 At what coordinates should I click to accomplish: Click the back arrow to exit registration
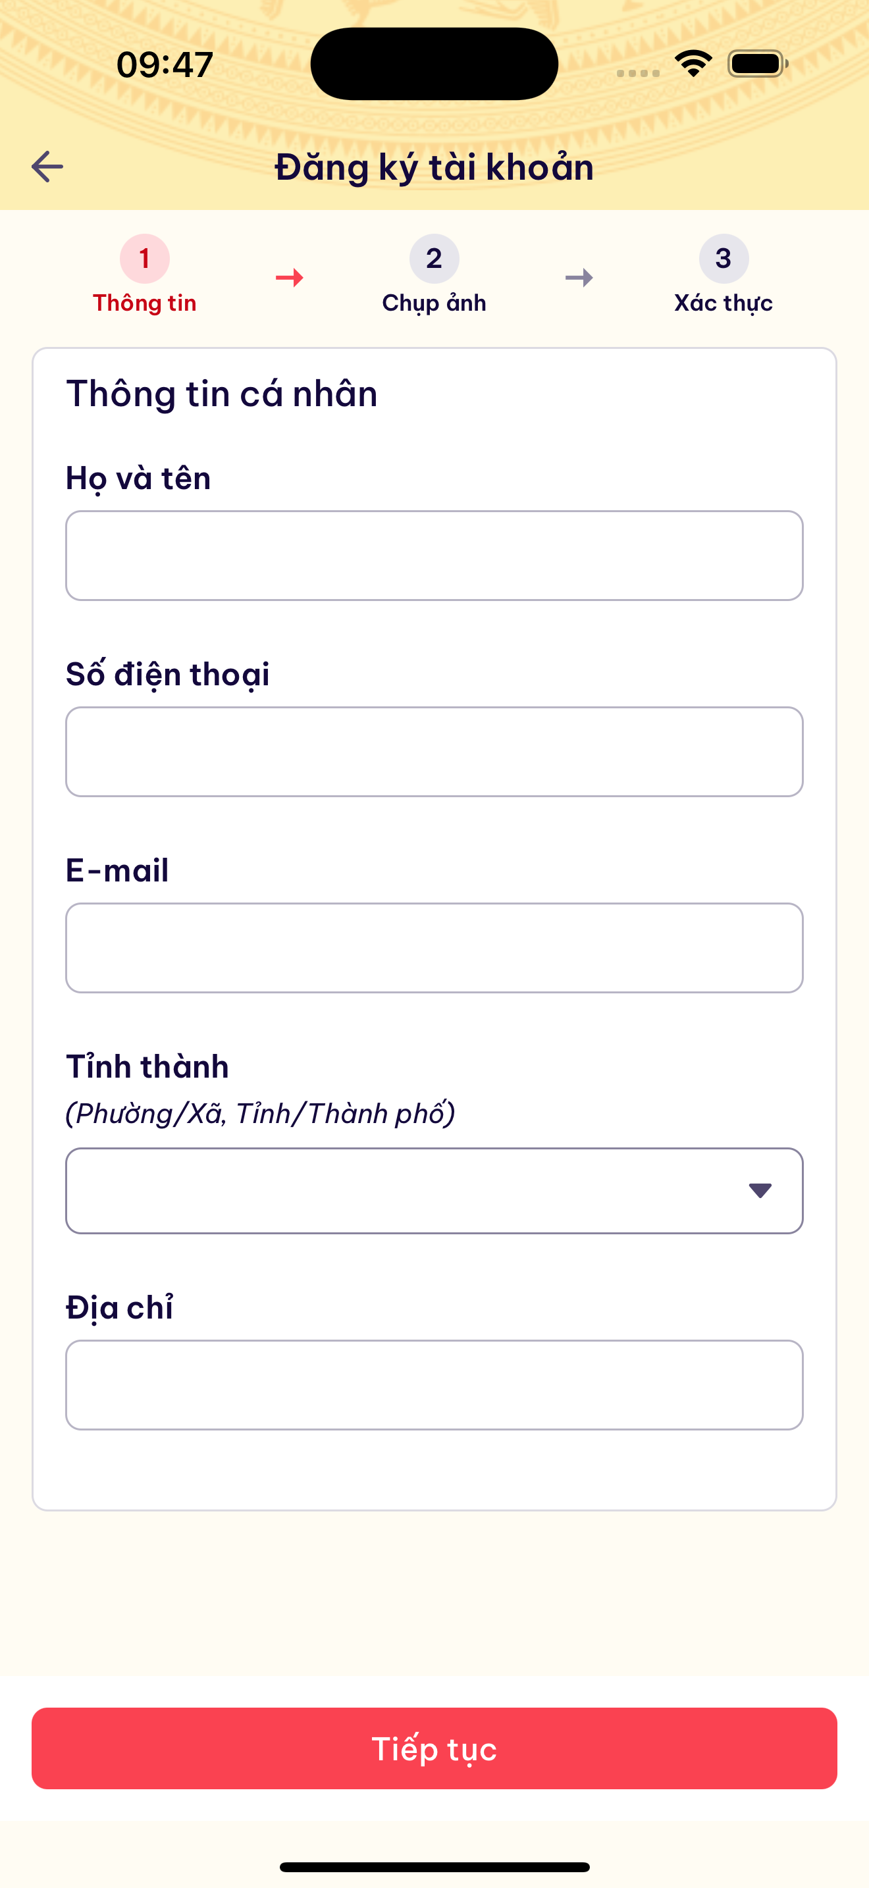coord(47,167)
